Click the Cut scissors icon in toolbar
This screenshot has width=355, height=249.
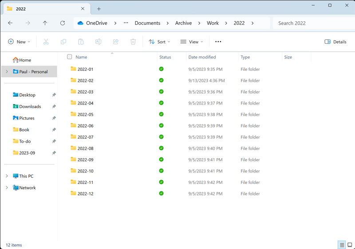(x=46, y=42)
